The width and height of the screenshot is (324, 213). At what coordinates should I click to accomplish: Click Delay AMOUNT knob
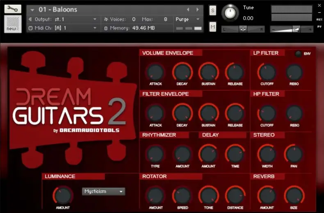208,154
